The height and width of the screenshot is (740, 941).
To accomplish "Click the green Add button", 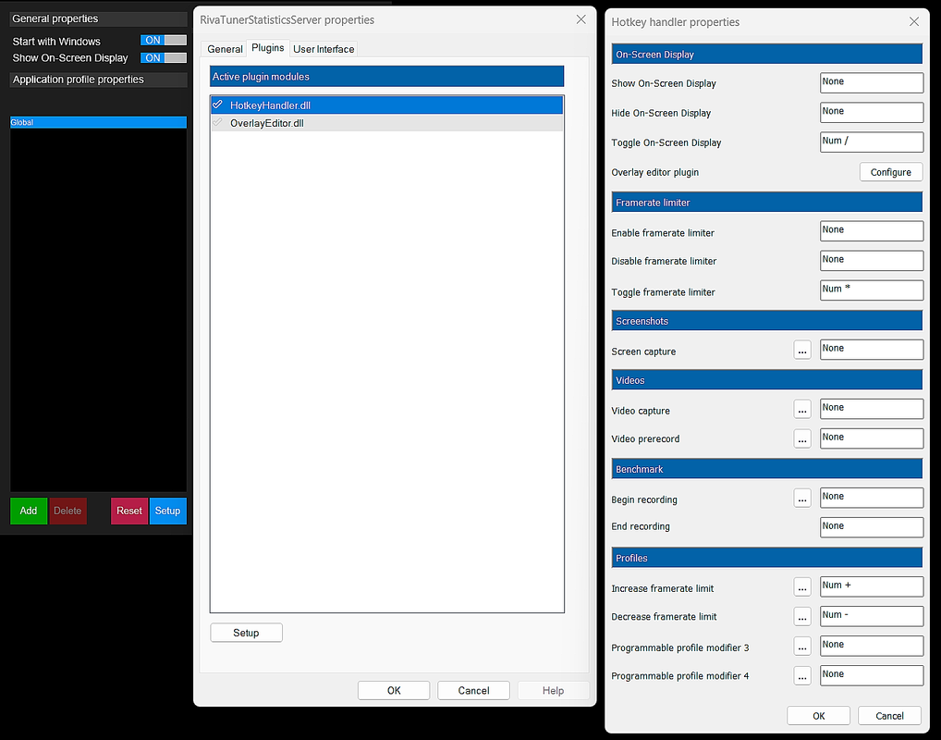I will click(29, 511).
